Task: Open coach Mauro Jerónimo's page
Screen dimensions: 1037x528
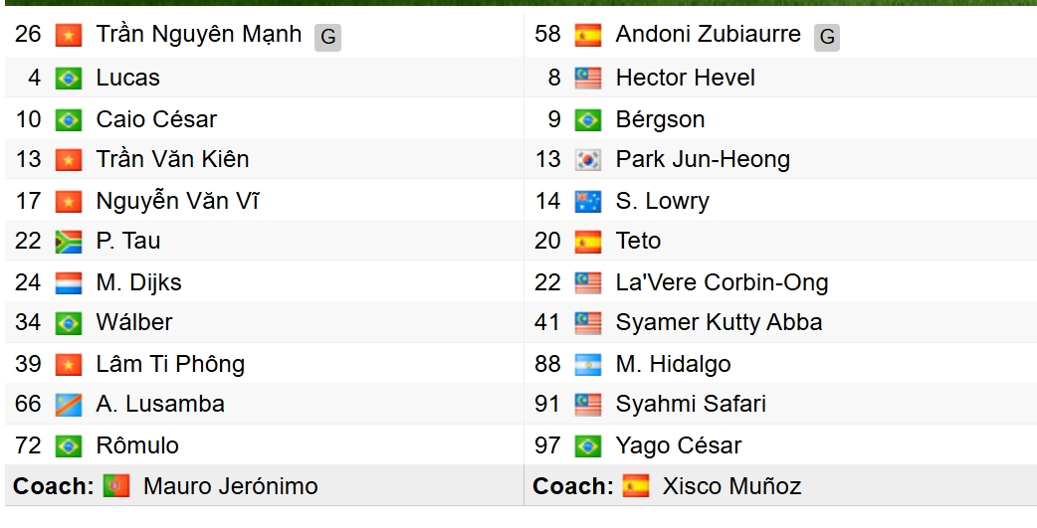Action: click(x=231, y=486)
